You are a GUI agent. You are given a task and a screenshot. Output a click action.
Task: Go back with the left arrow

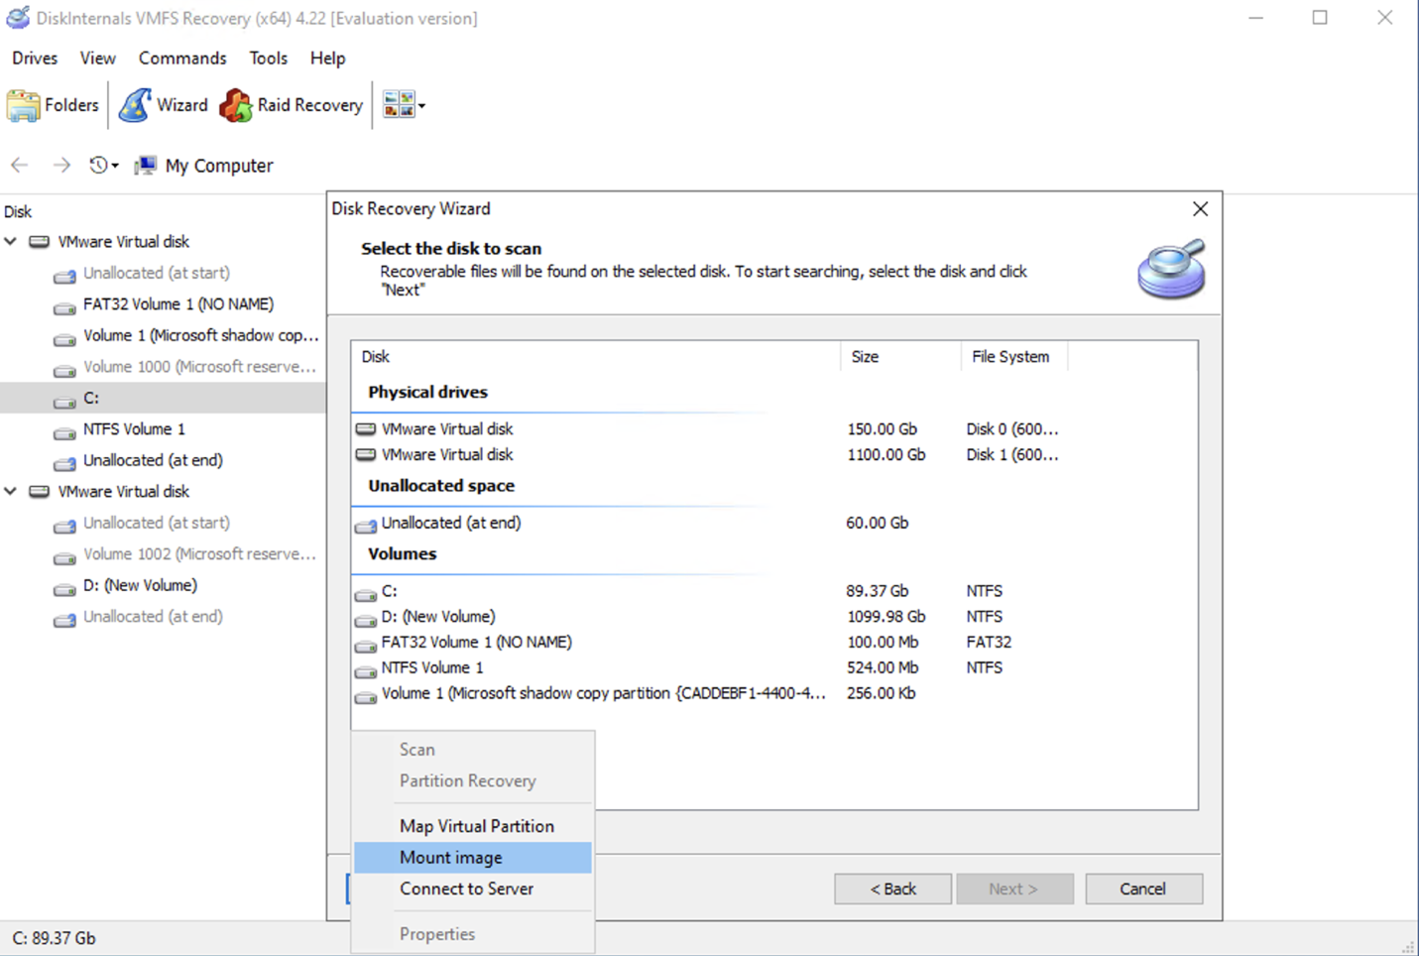pyautogui.click(x=20, y=165)
